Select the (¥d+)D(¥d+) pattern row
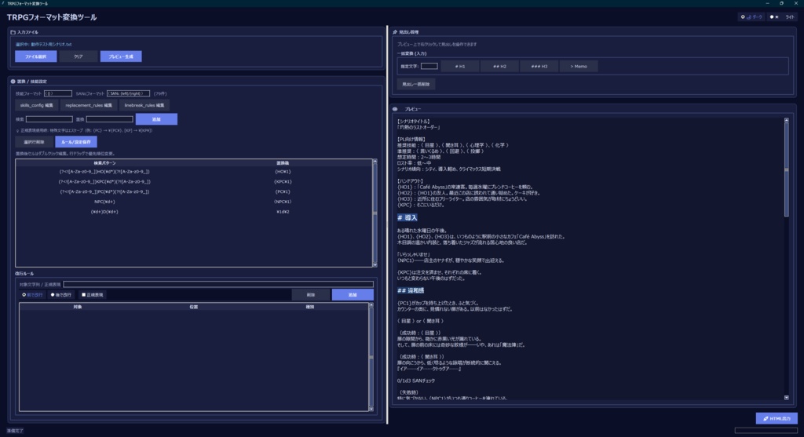804x437 pixels. pos(193,212)
